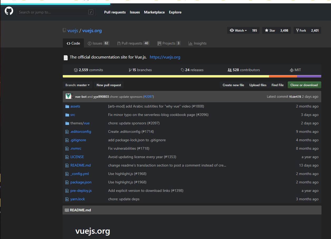Click the 3,498 stargazers count

point(284,31)
